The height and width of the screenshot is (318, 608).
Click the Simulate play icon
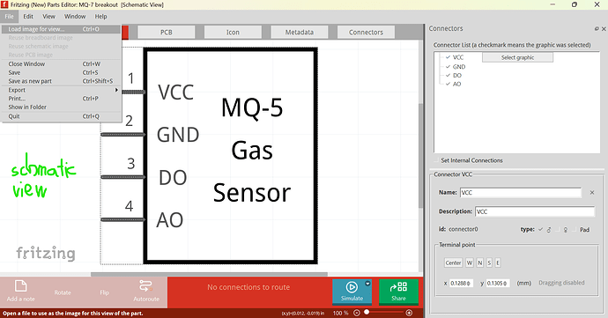click(352, 287)
